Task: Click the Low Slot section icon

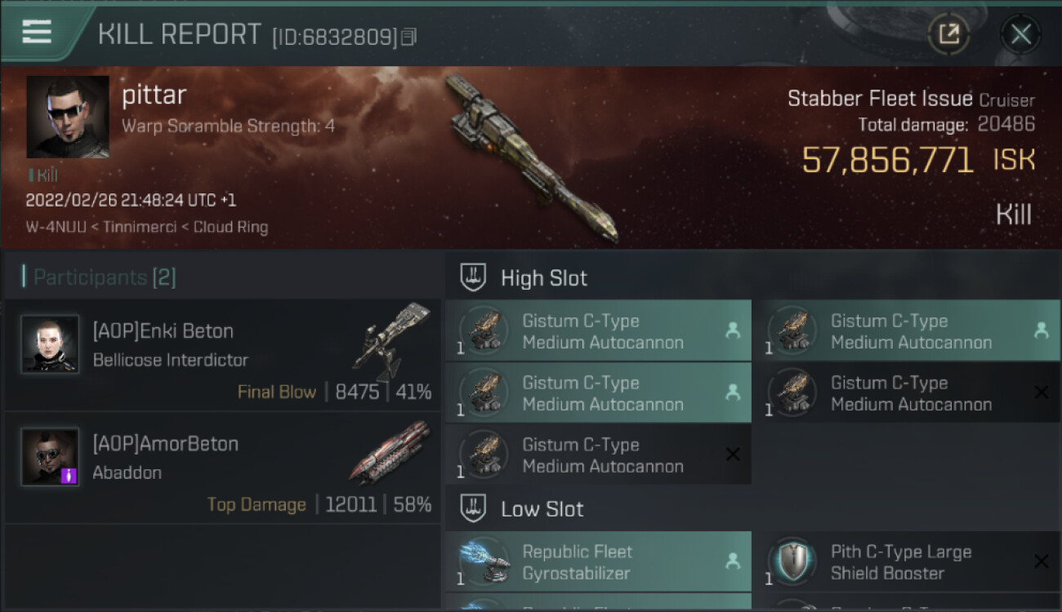Action: (473, 508)
